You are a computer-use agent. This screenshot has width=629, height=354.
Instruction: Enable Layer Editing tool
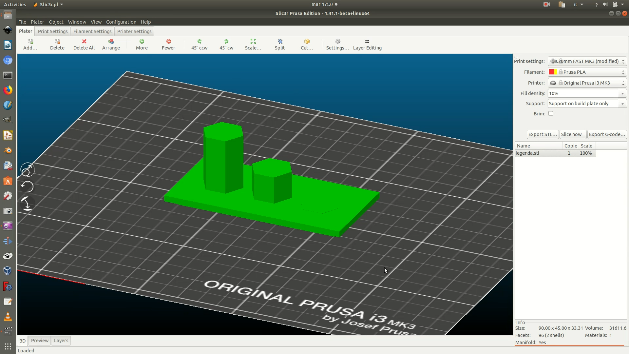(x=367, y=44)
